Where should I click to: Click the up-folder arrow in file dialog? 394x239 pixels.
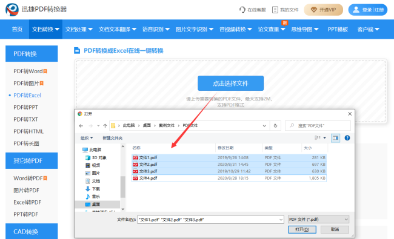tap(105, 126)
